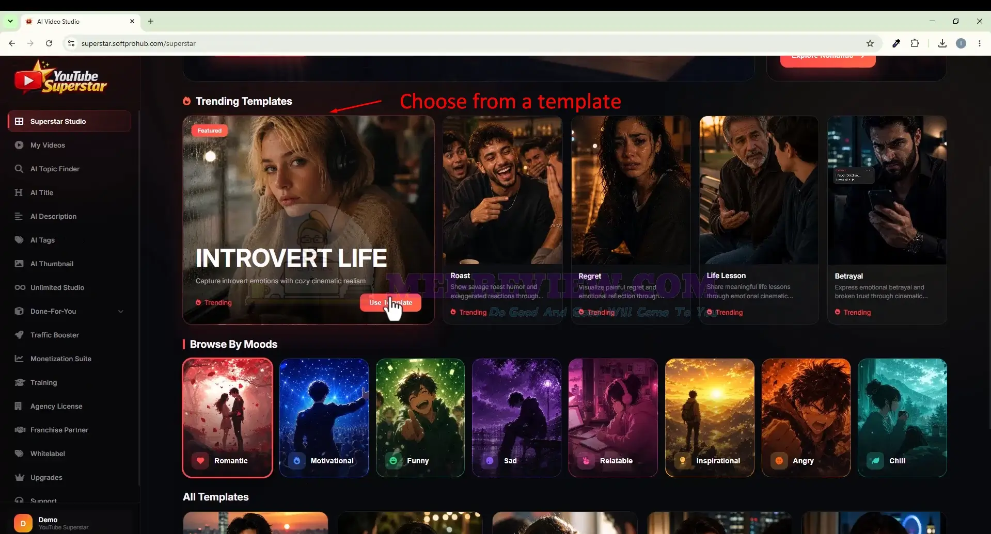Click the Agency License building icon
The width and height of the screenshot is (991, 534).
19,406
